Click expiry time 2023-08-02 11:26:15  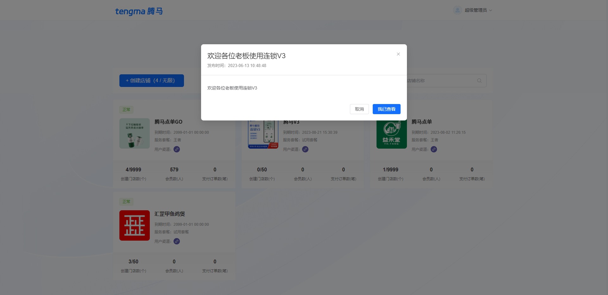(x=448, y=132)
